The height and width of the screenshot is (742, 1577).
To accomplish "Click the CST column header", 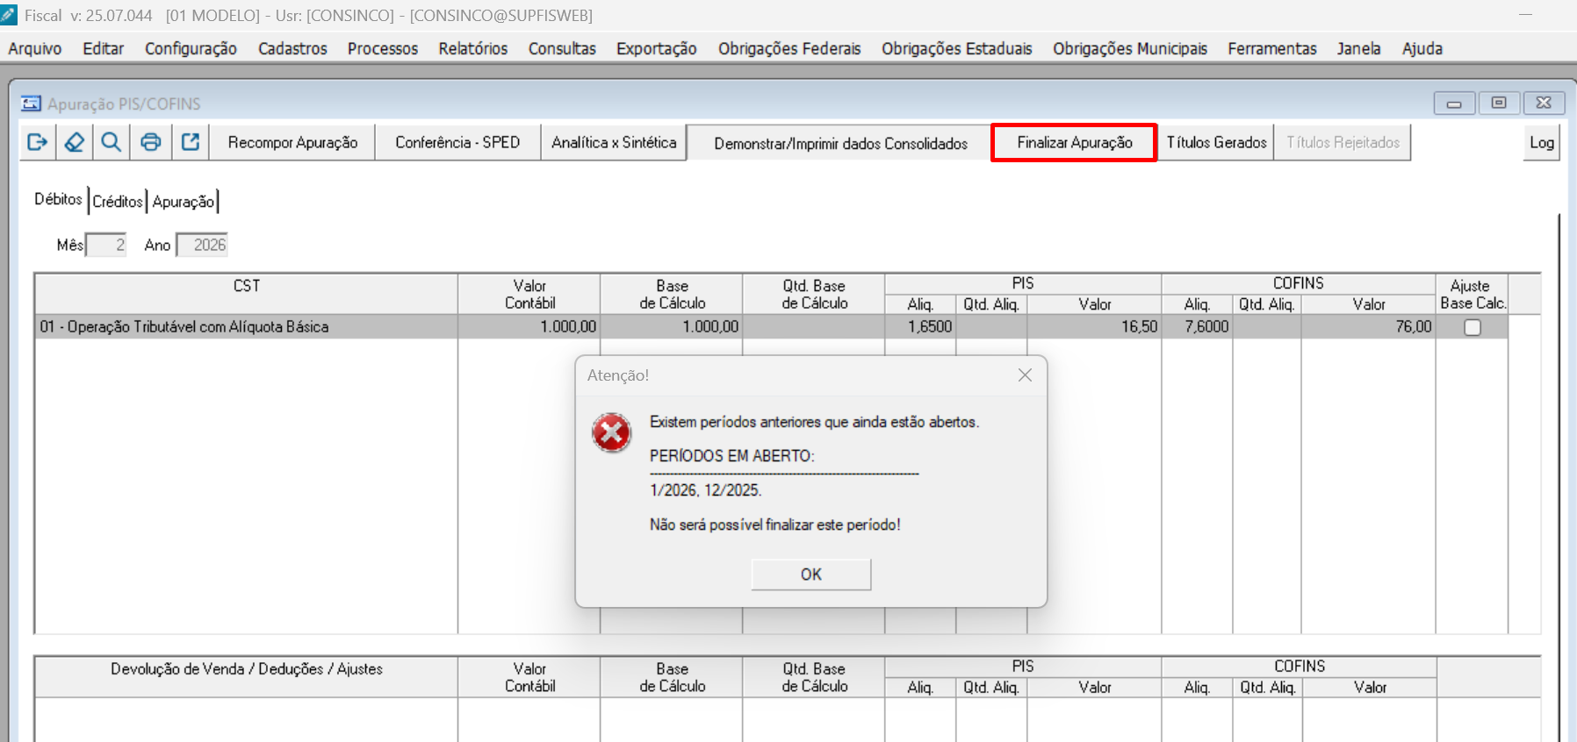I will [247, 294].
